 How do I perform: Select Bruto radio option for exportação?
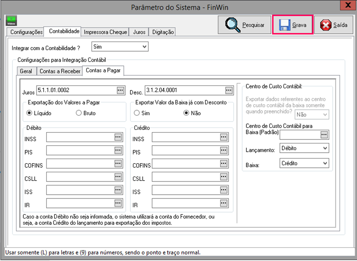click(x=79, y=113)
